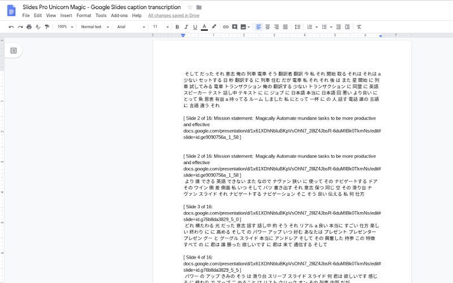The image size is (453, 283).
Task: Click the Insert link icon
Action: tap(225, 27)
